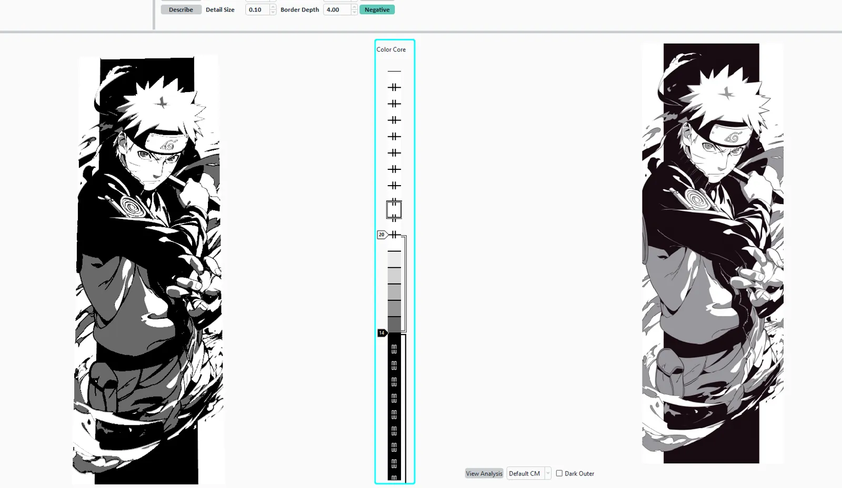Click the Describe button

click(x=181, y=9)
